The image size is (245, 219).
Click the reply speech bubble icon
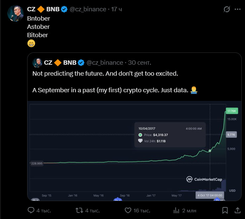tap(31, 210)
